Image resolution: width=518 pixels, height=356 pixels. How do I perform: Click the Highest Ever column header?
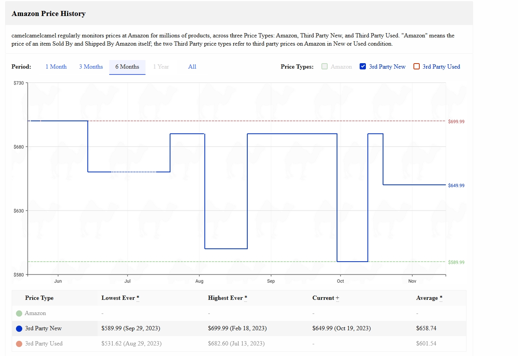tap(227, 298)
